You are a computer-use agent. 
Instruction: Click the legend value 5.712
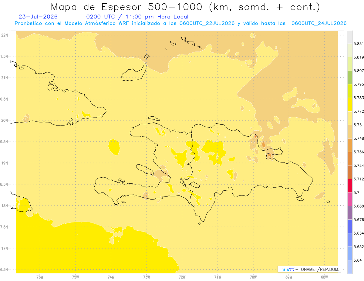point(359,179)
